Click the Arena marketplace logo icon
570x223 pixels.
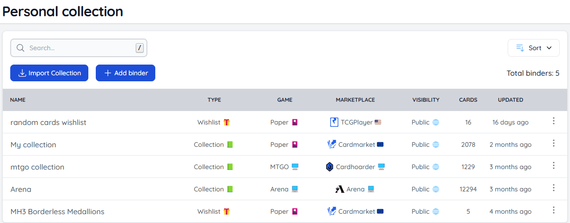(x=339, y=189)
